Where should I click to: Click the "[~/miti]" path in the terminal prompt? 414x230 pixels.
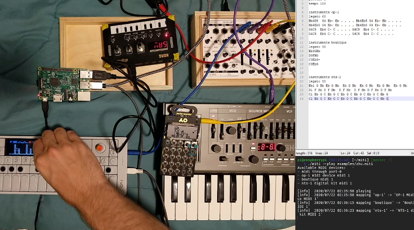point(360,160)
